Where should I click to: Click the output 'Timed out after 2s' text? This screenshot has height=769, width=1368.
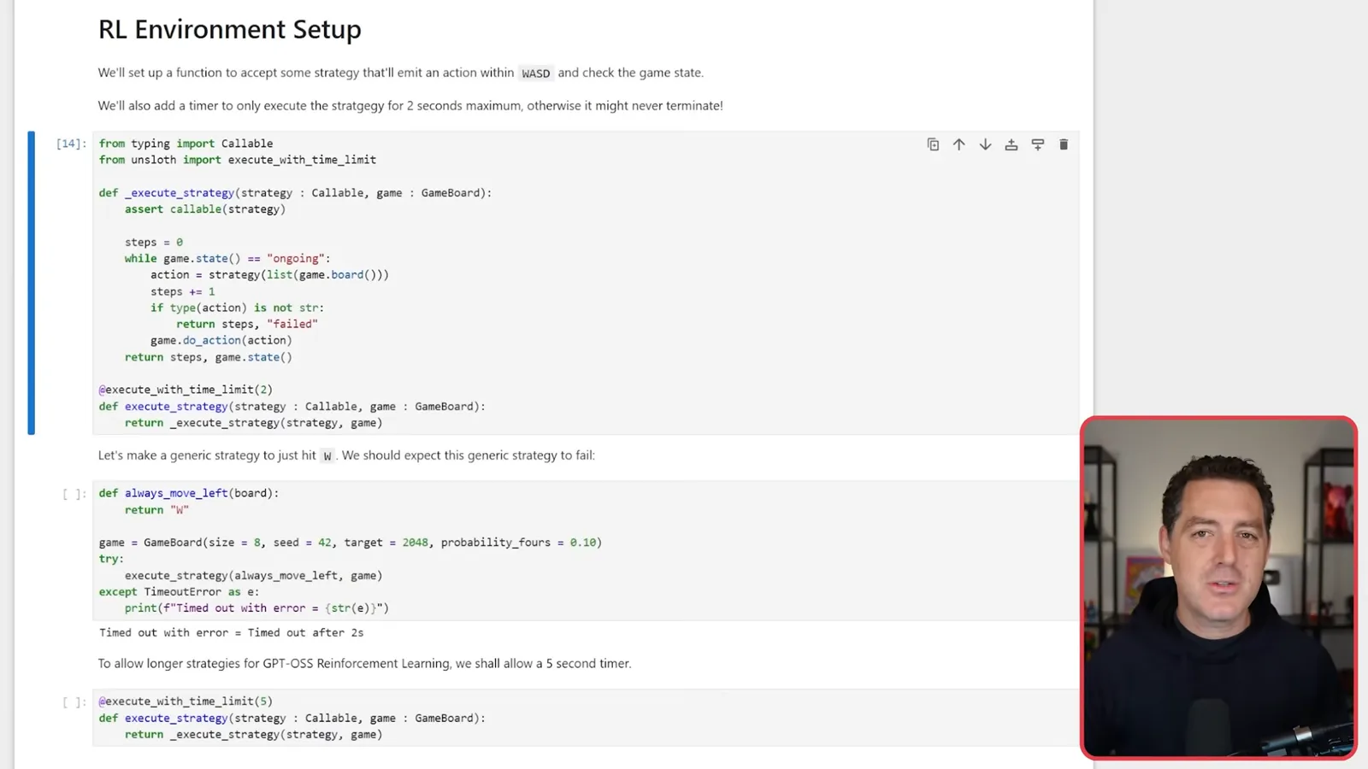pos(305,633)
